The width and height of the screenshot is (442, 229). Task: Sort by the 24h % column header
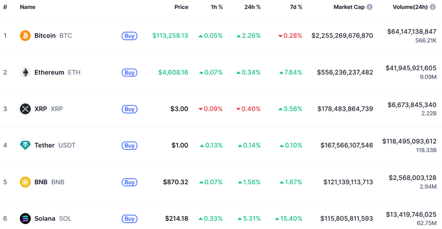click(x=252, y=7)
